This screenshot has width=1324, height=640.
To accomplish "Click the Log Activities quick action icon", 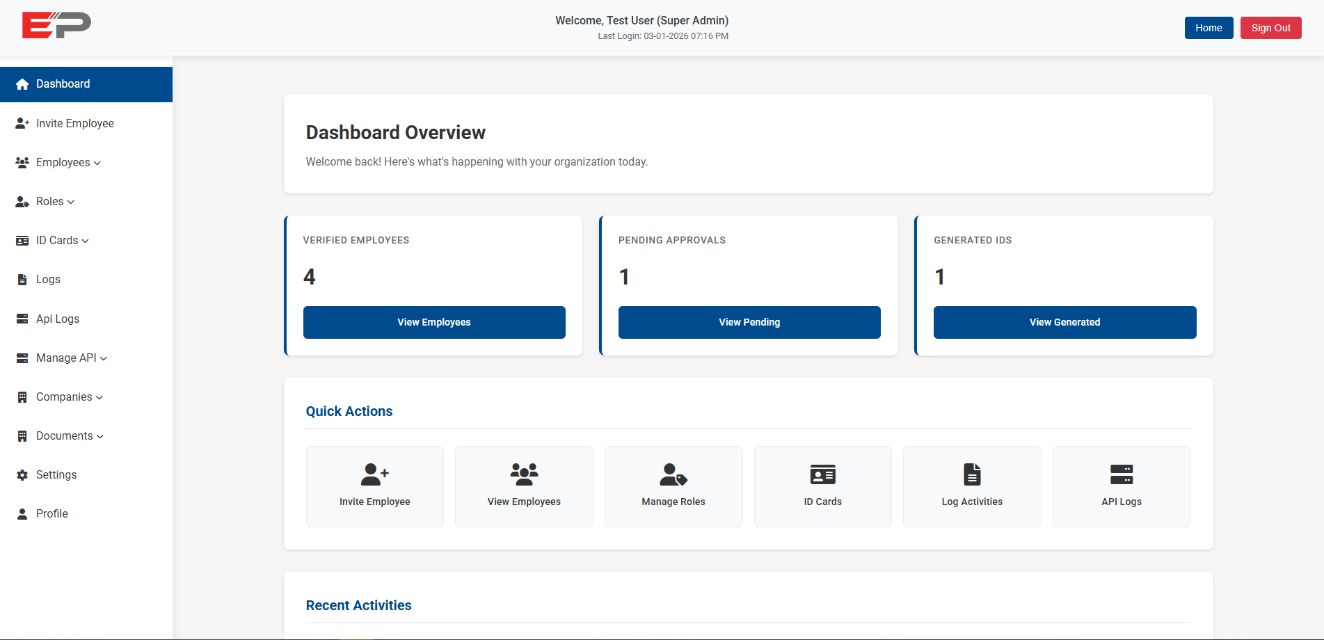I will click(x=972, y=475).
